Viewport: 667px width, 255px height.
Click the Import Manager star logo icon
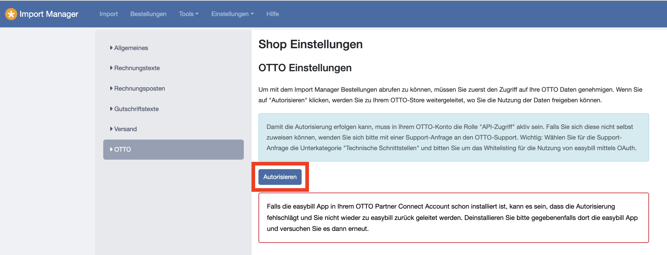point(11,14)
